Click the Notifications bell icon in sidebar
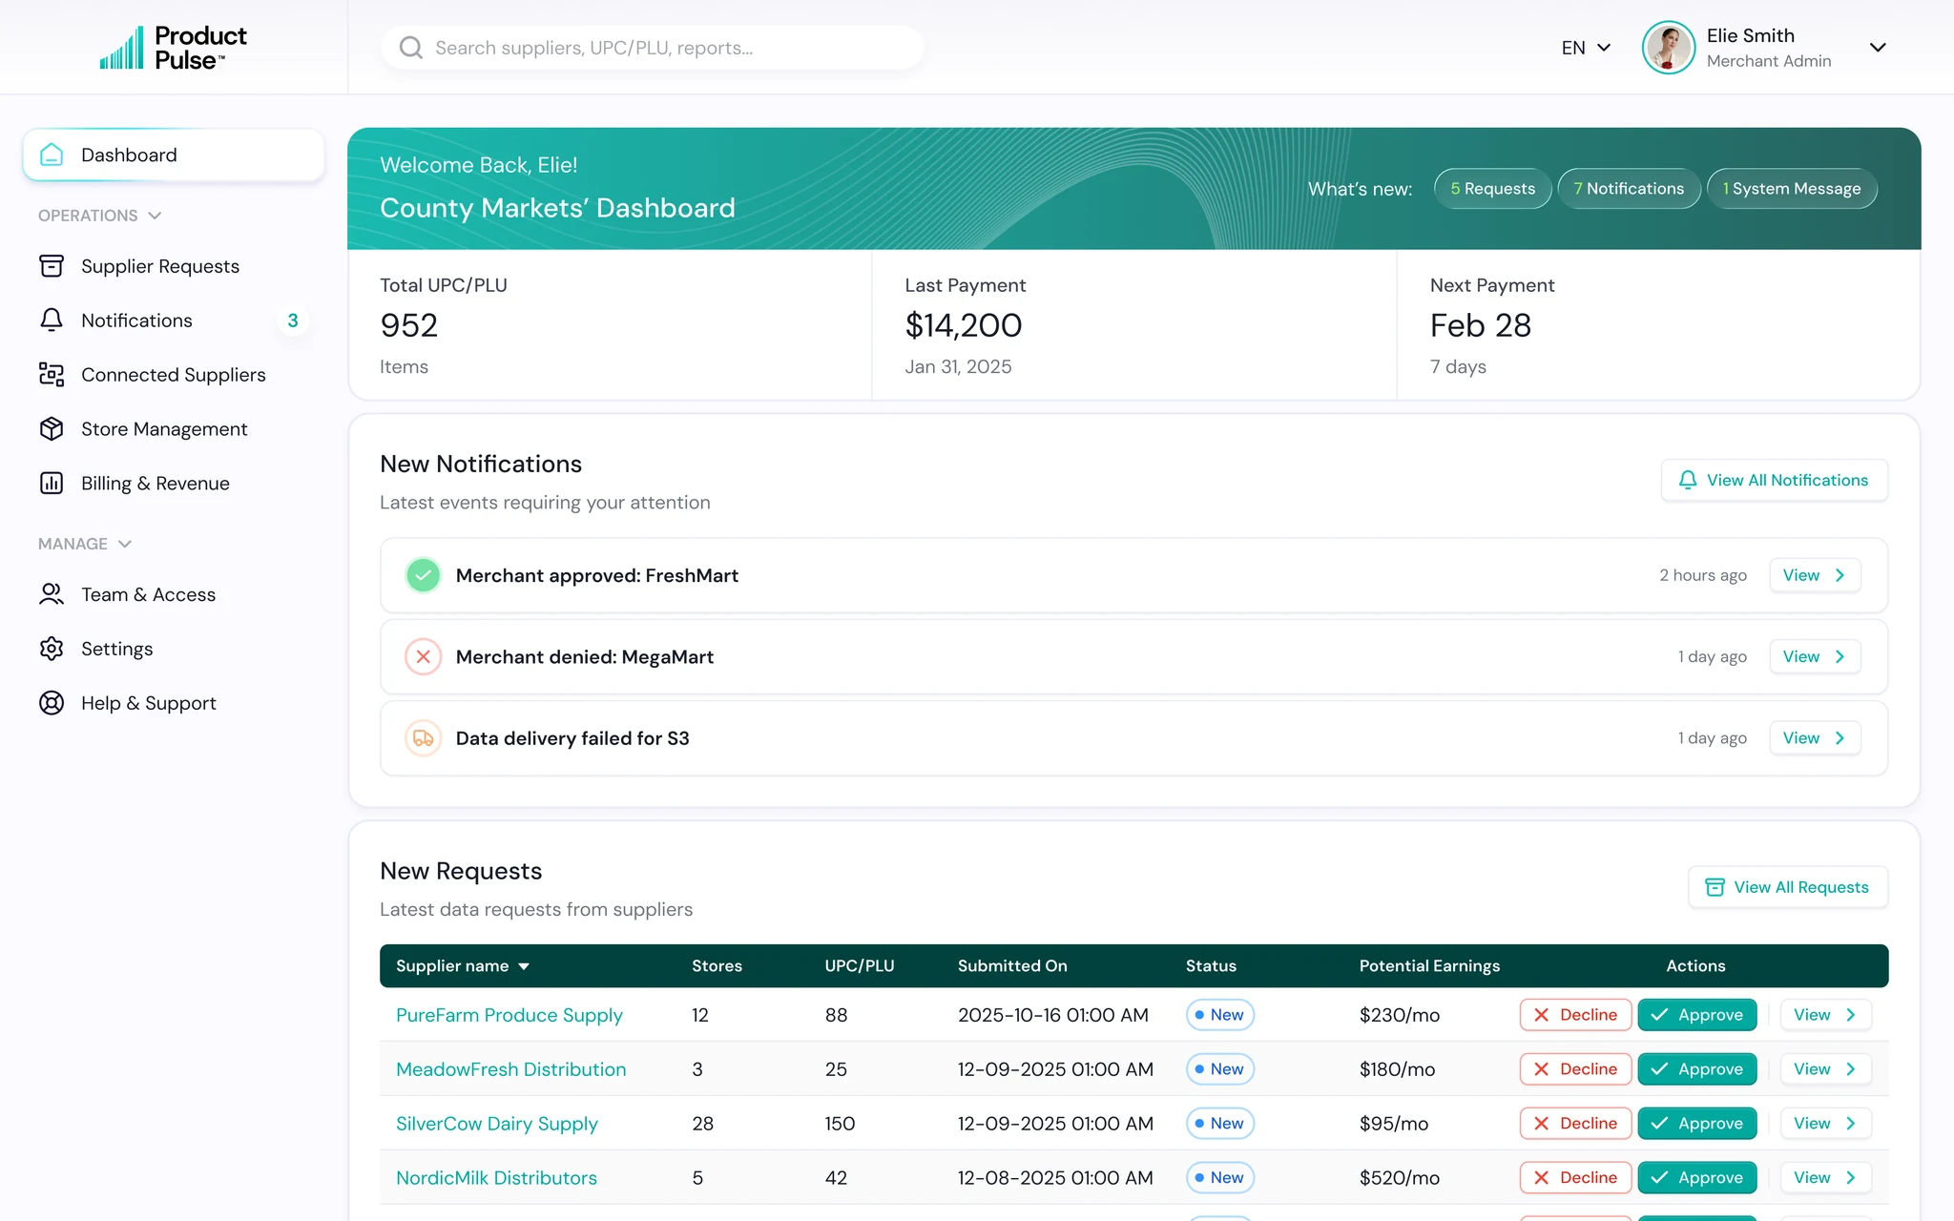This screenshot has height=1221, width=1954. point(52,321)
